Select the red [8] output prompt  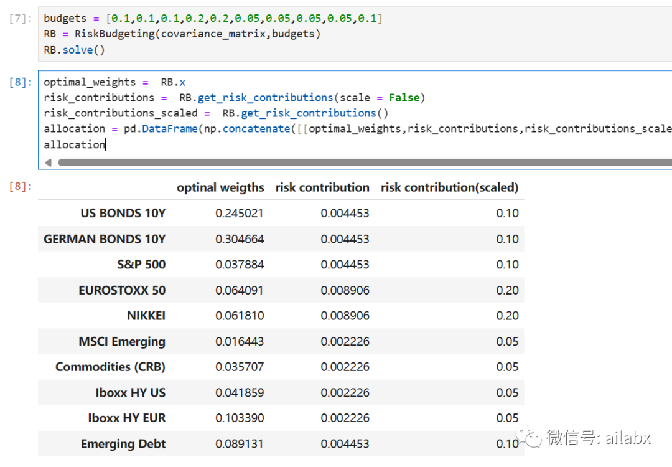[x=20, y=186]
